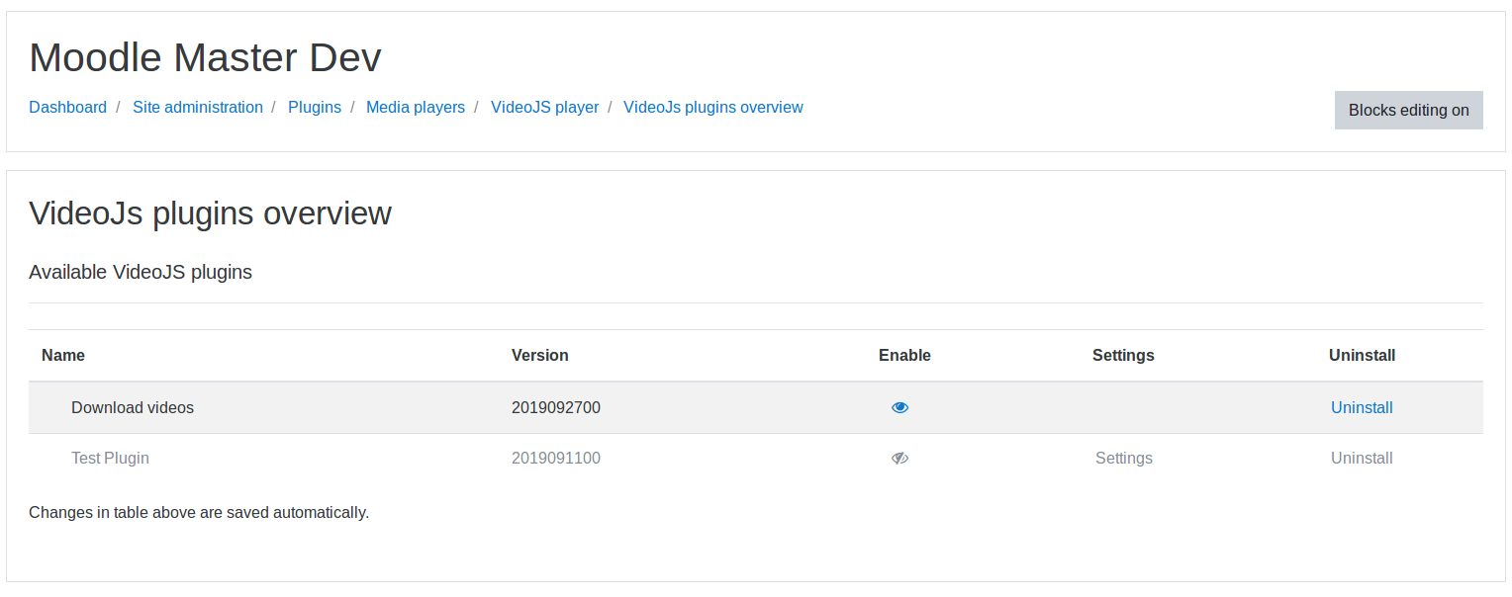Click the saved automatically notice text
The image size is (1512, 597).
coord(199,512)
